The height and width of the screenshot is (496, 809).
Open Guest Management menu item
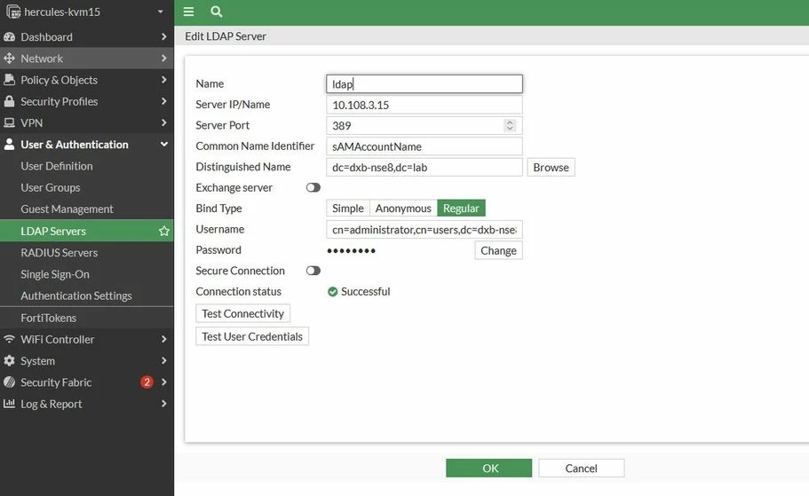coord(87,209)
